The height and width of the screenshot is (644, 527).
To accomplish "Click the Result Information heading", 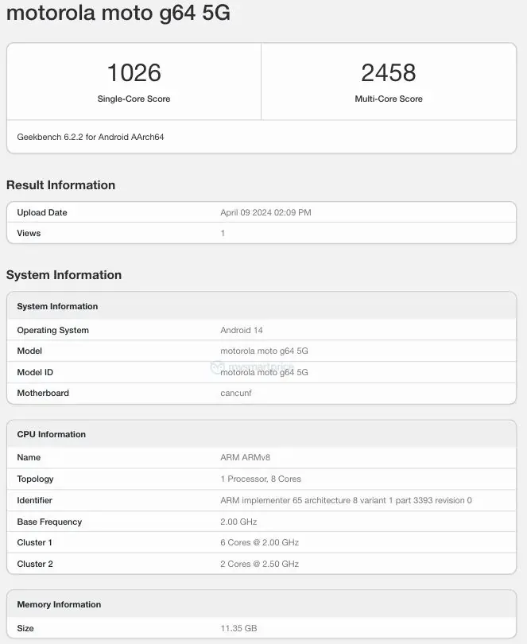I will [x=60, y=185].
